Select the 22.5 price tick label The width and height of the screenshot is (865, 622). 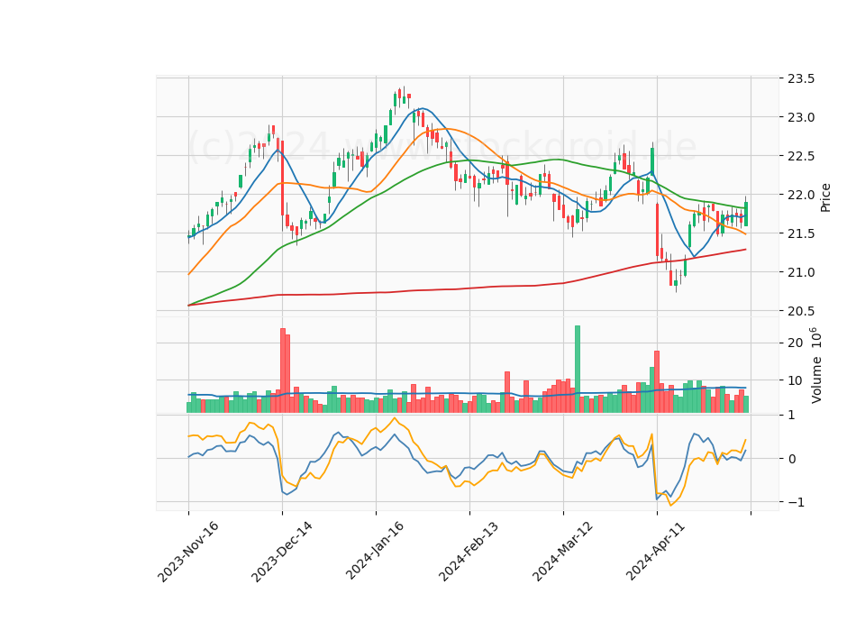[800, 156]
